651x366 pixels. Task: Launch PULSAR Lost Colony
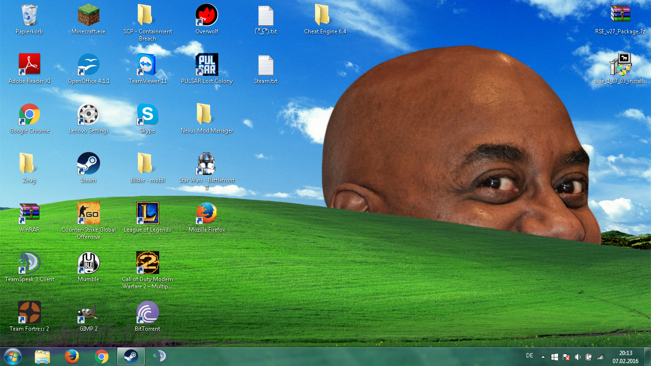206,64
